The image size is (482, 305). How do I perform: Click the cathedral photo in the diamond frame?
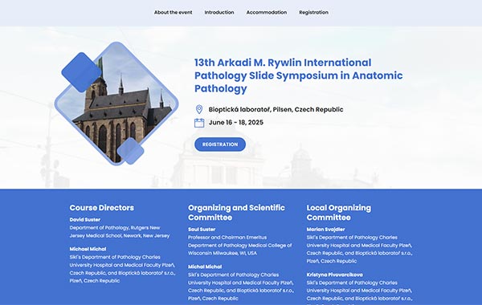tap(116, 104)
